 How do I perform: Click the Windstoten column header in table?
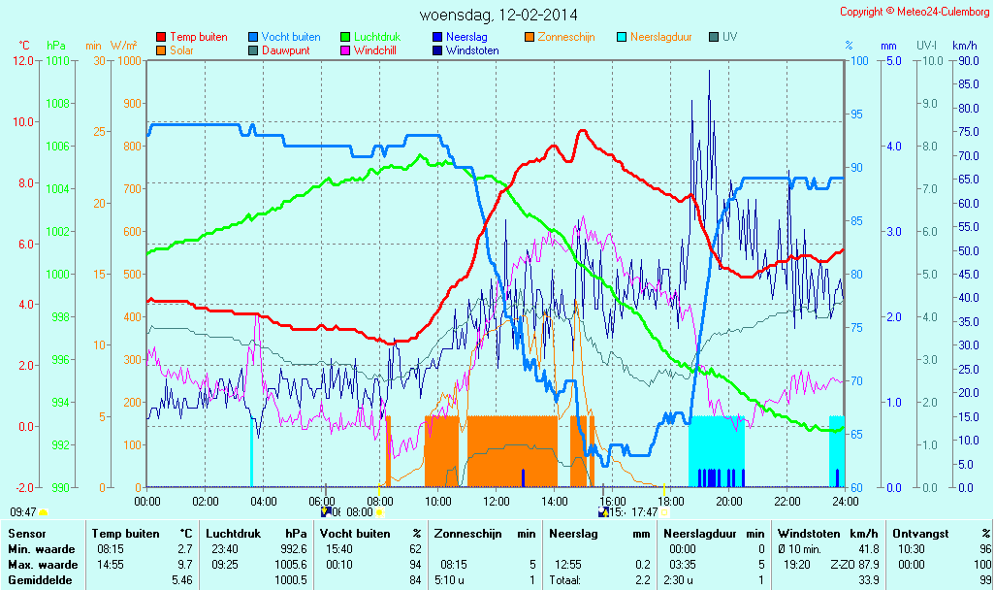pos(811,533)
